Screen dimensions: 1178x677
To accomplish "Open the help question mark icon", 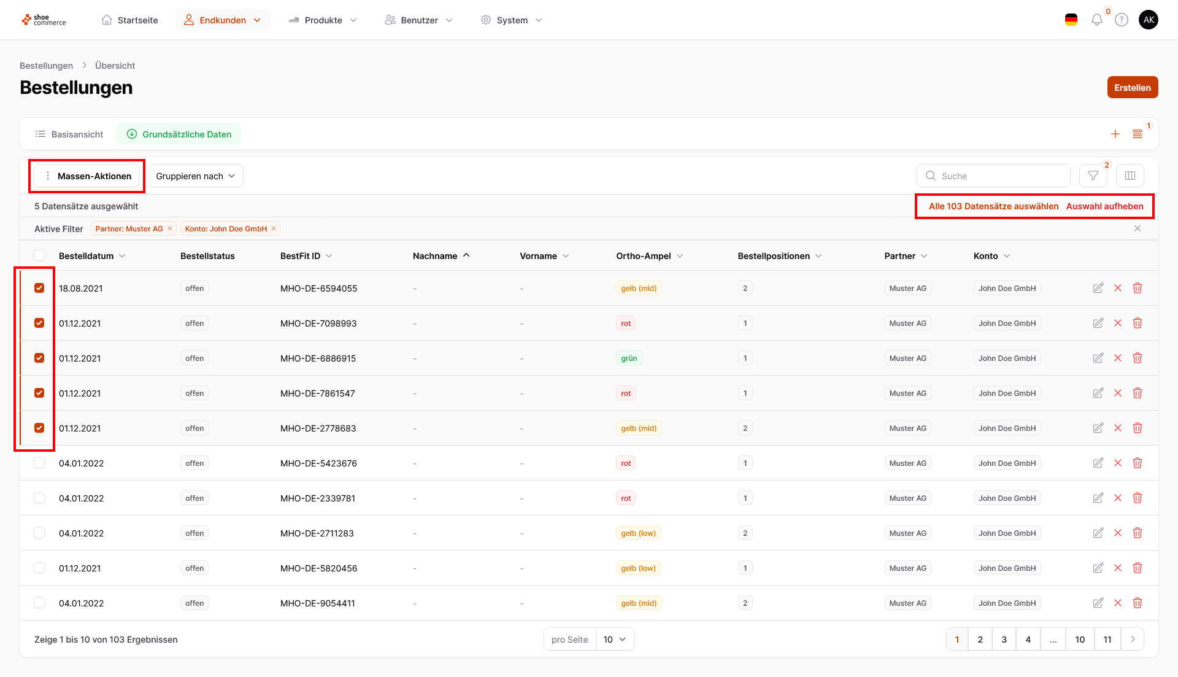I will 1122,20.
